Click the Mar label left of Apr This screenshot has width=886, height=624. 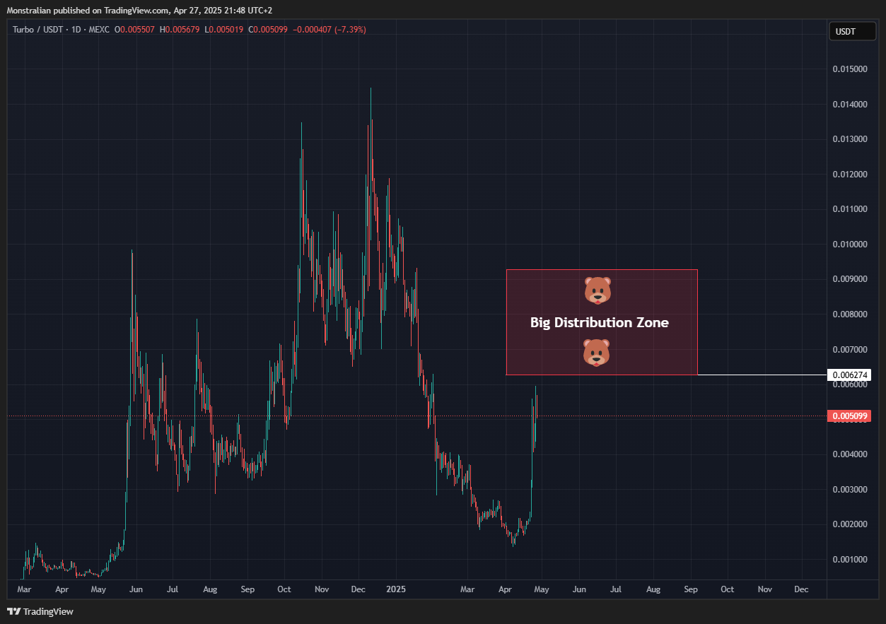pyautogui.click(x=24, y=589)
